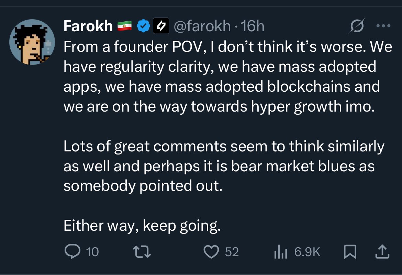Click the blue verified checkmark badge
Image resolution: width=402 pixels, height=275 pixels.
tap(143, 26)
